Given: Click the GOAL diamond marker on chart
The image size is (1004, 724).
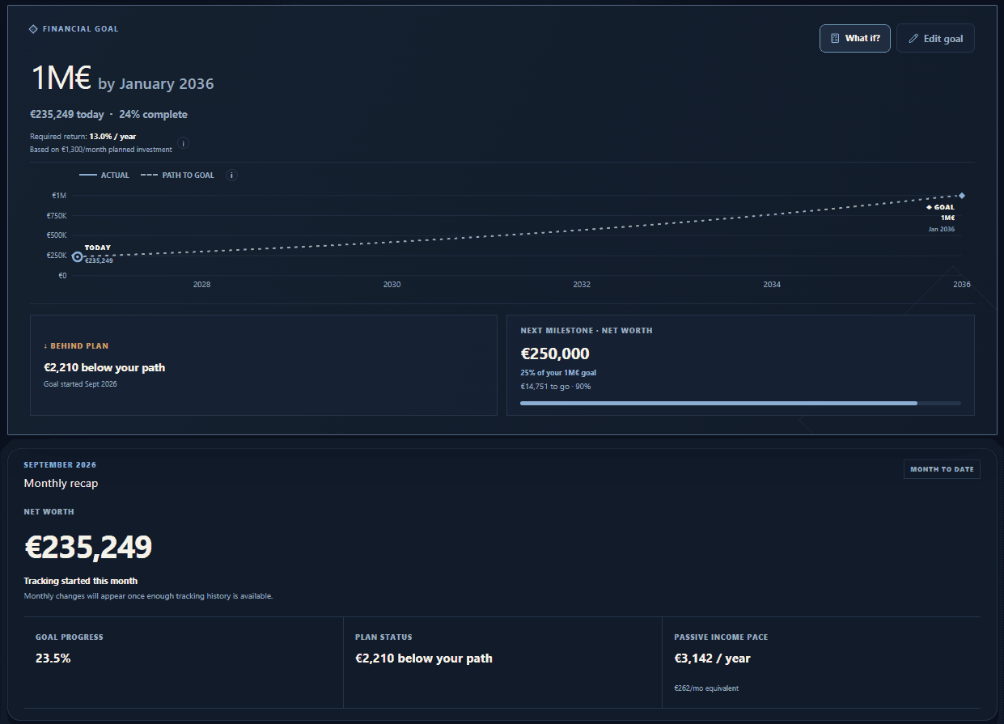Looking at the screenshot, I should (961, 195).
